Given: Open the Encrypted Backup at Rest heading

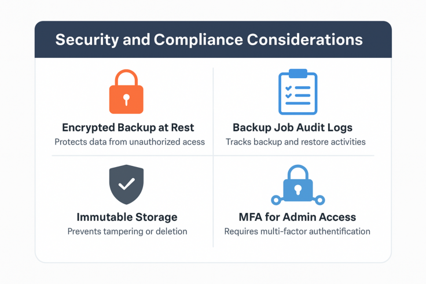Looking at the screenshot, I should tap(128, 127).
